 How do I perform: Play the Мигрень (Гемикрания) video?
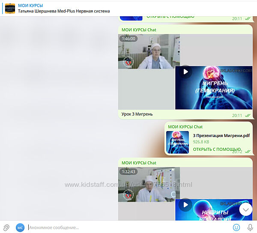pos(185,72)
